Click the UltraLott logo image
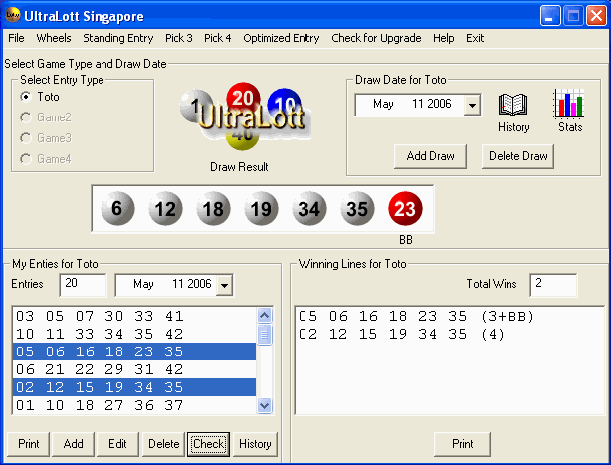This screenshot has height=465, width=611. click(245, 116)
